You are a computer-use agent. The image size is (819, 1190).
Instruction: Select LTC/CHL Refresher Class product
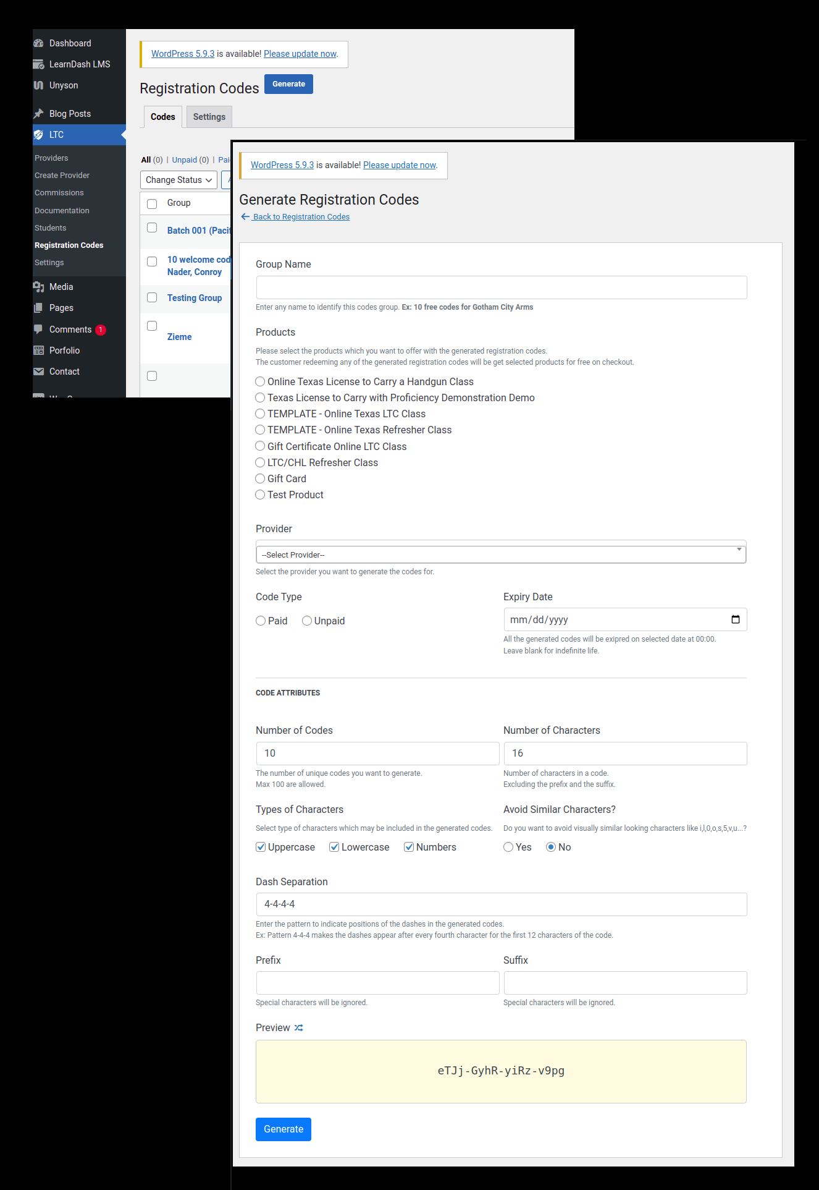(260, 462)
